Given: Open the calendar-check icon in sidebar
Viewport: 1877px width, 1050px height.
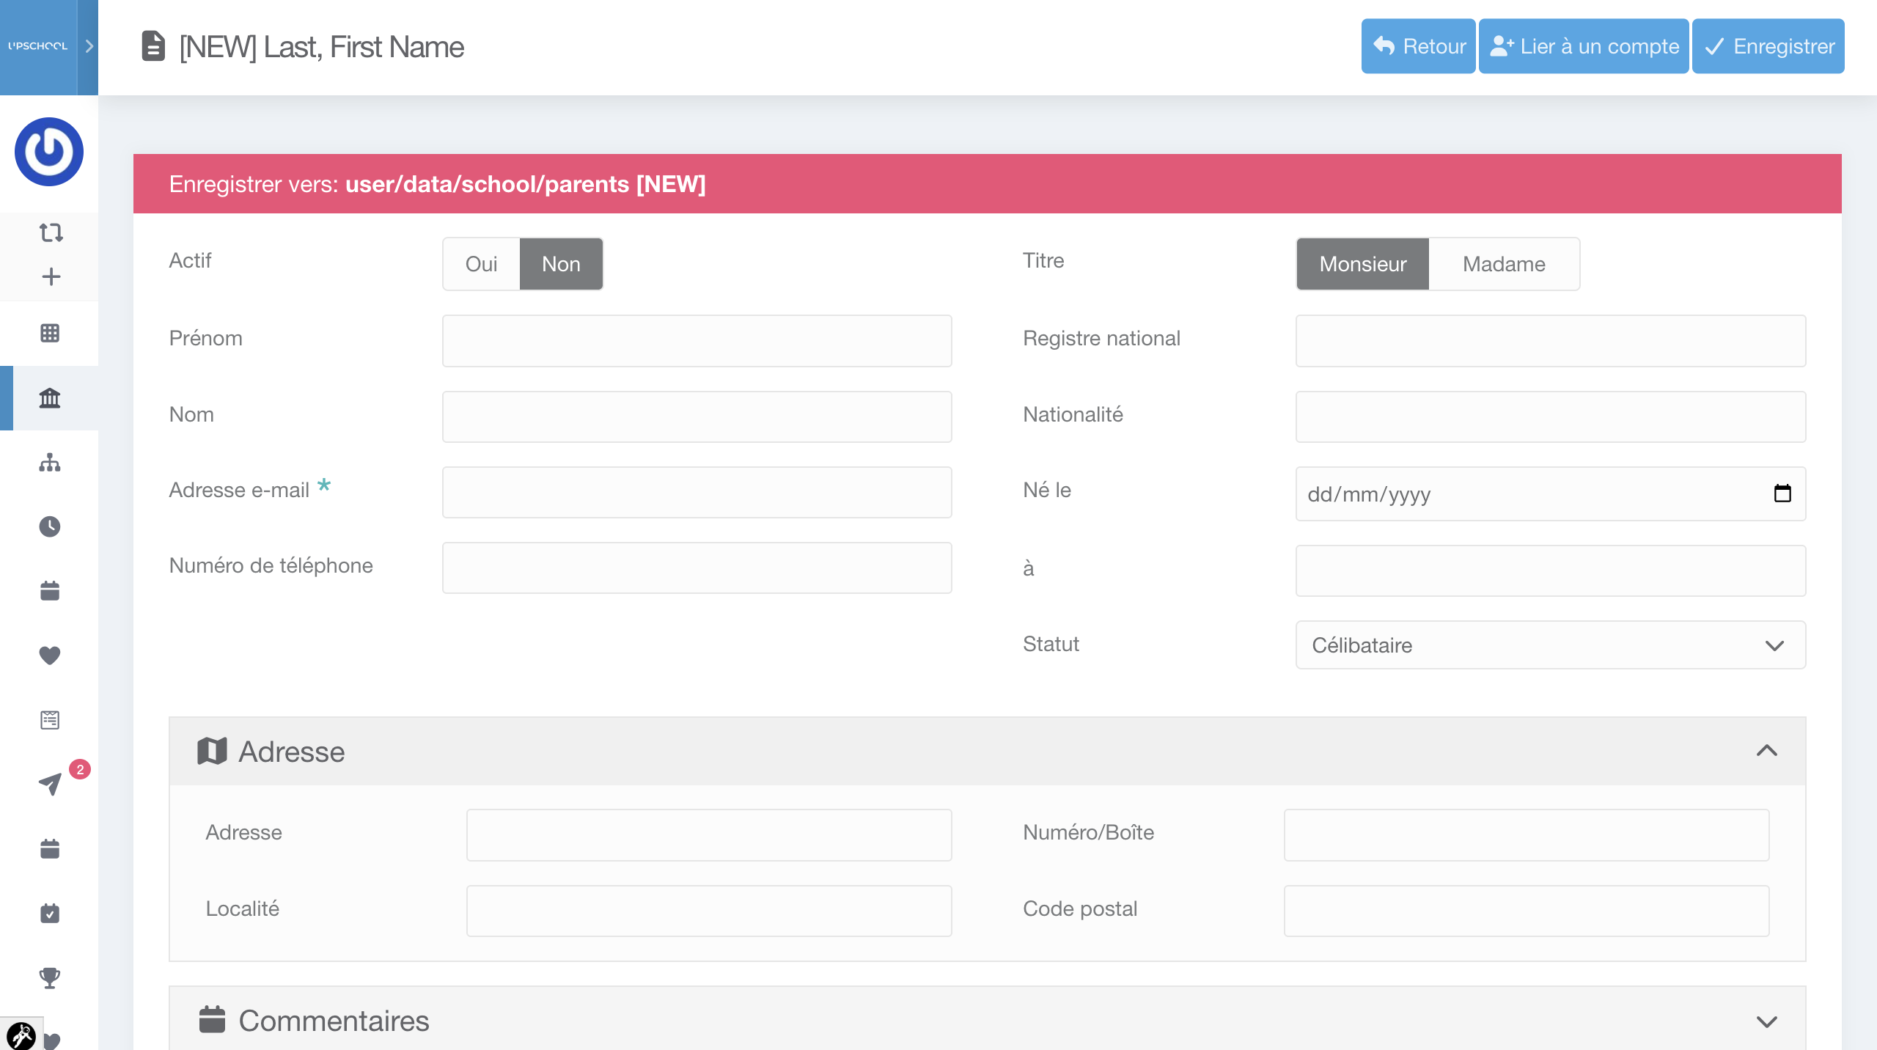Looking at the screenshot, I should (50, 913).
